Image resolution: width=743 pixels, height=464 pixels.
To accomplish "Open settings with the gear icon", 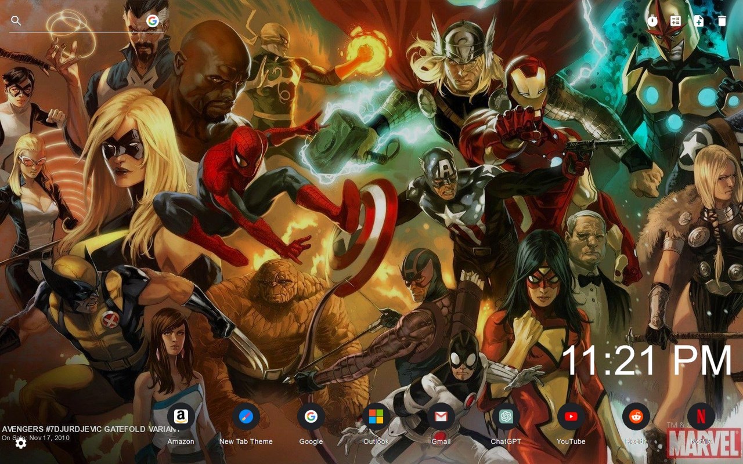I will click(x=21, y=443).
